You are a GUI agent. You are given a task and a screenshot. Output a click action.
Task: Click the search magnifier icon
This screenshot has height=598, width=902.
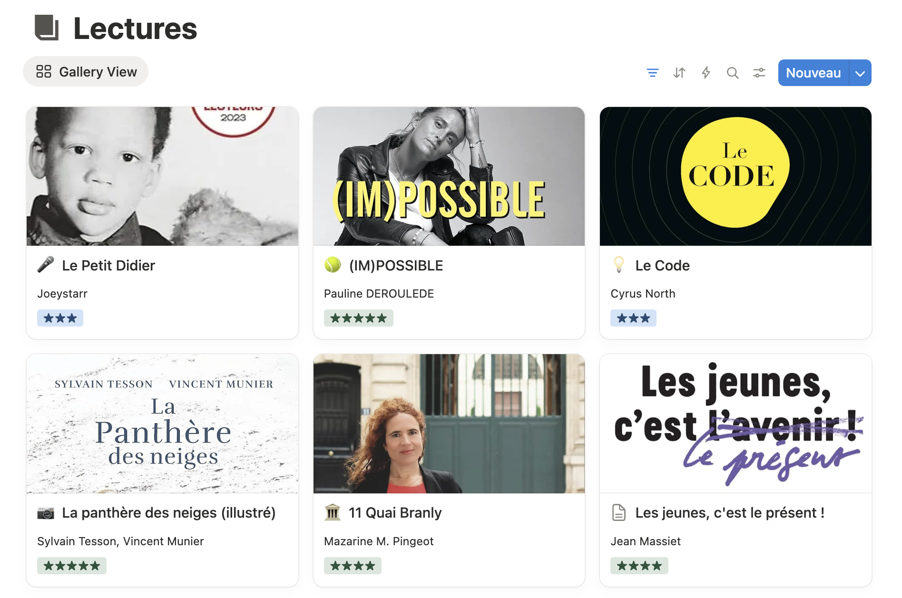point(732,73)
